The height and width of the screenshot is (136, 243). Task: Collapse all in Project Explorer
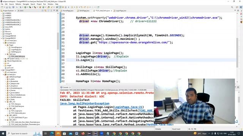(x=43, y=11)
